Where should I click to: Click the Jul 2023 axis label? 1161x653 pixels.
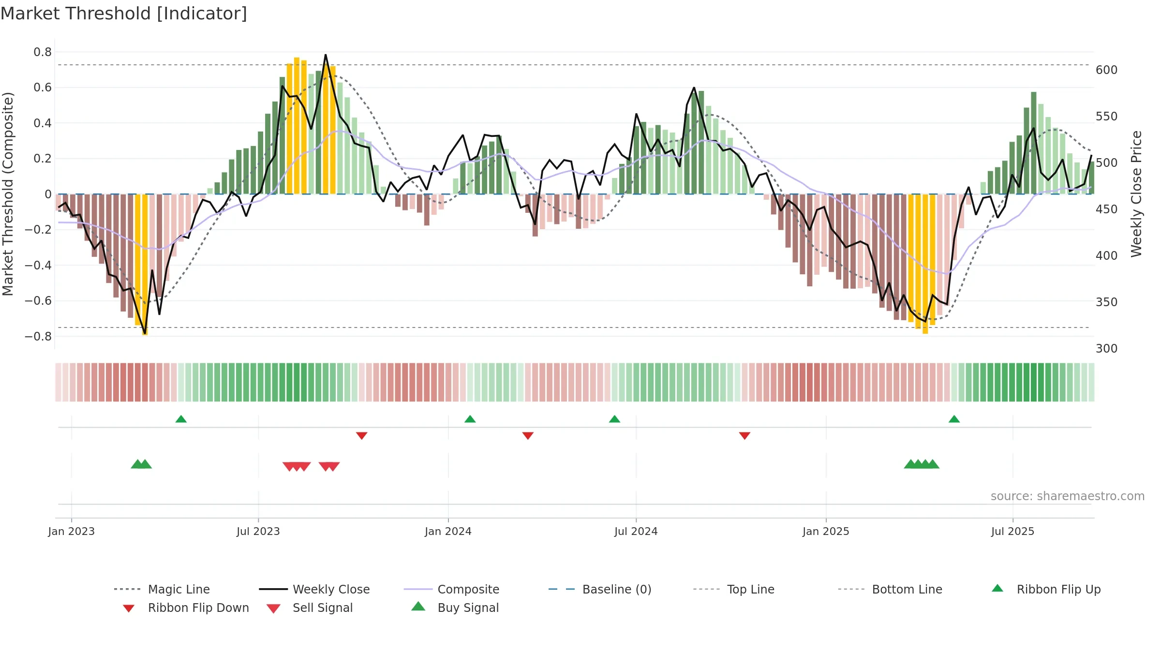coord(258,531)
